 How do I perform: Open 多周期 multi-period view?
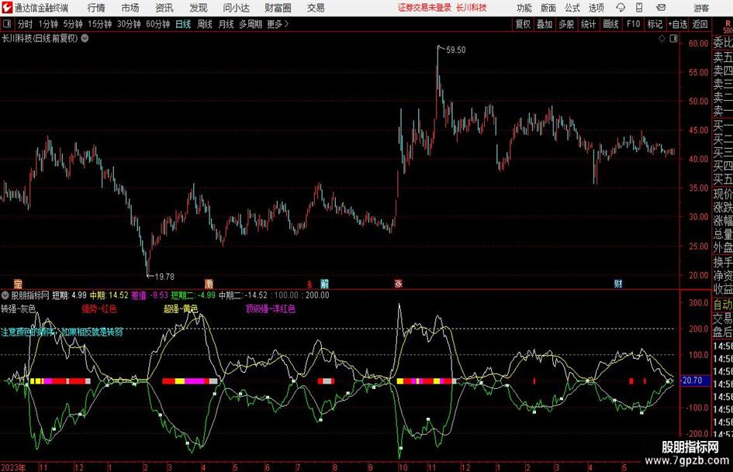(251, 24)
